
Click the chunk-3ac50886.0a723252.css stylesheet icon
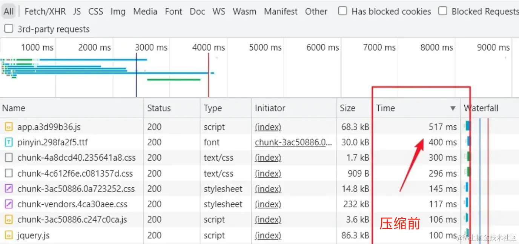[x=8, y=189]
